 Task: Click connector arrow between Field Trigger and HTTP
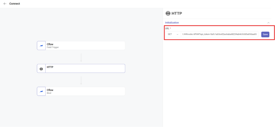(x=81, y=57)
